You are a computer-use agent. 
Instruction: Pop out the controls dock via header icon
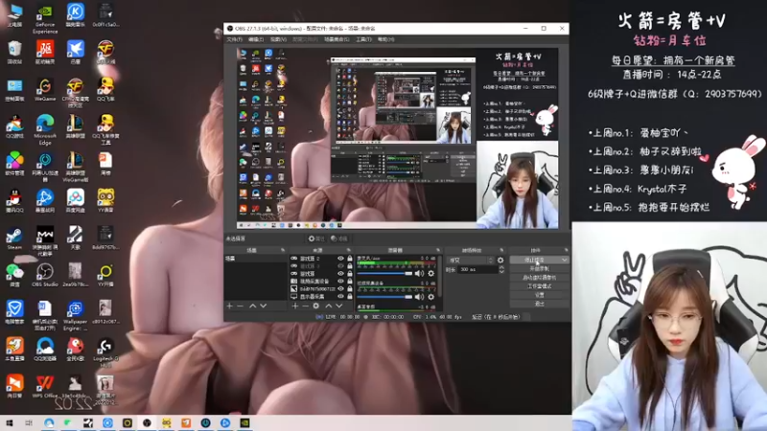click(566, 250)
